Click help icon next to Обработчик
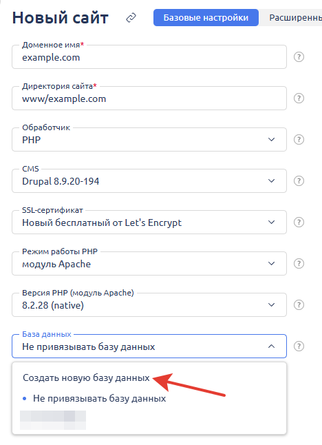Screen dimensions: 322x445 pyautogui.click(x=299, y=139)
